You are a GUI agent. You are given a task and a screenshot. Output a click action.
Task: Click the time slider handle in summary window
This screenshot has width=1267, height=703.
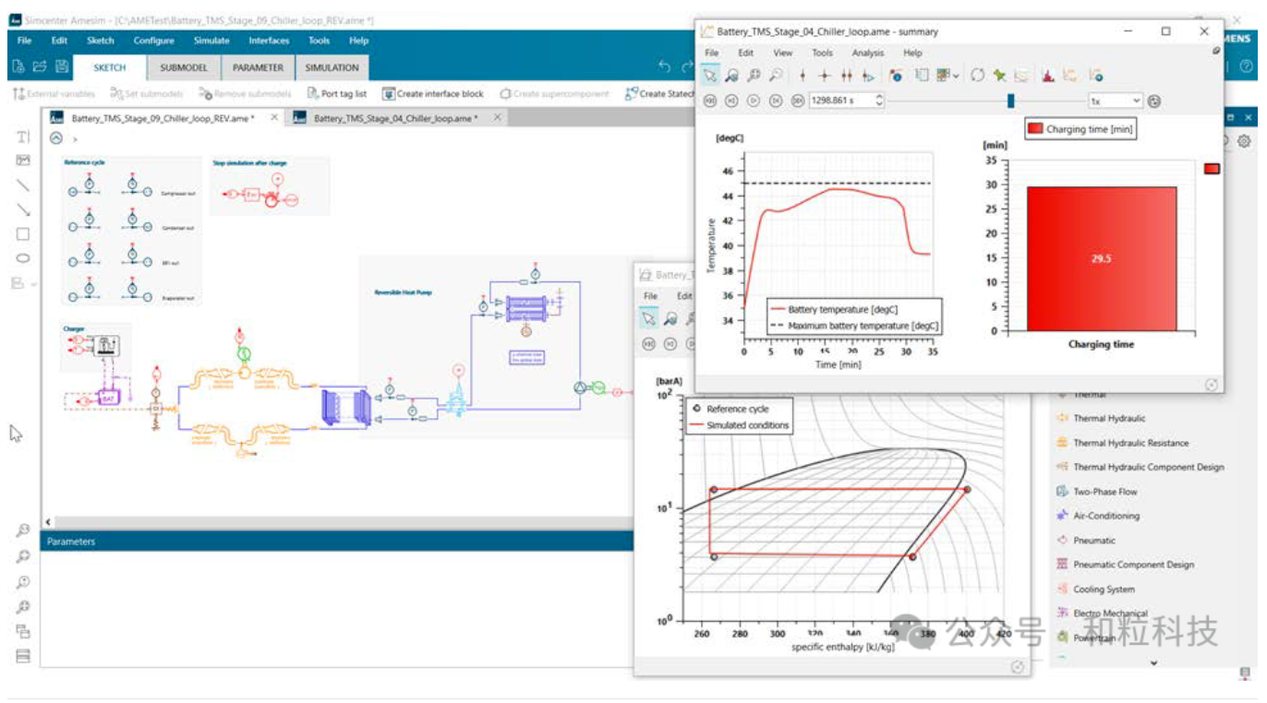click(1011, 101)
